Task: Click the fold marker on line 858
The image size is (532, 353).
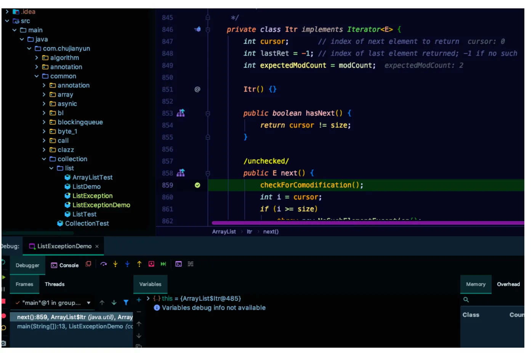Action: [x=208, y=173]
